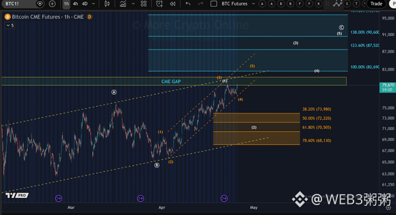Open the Indicators menu
The image size is (396, 215).
pos(123,4)
